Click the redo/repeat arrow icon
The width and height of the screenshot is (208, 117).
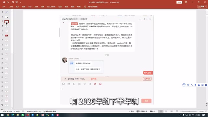point(13,2)
